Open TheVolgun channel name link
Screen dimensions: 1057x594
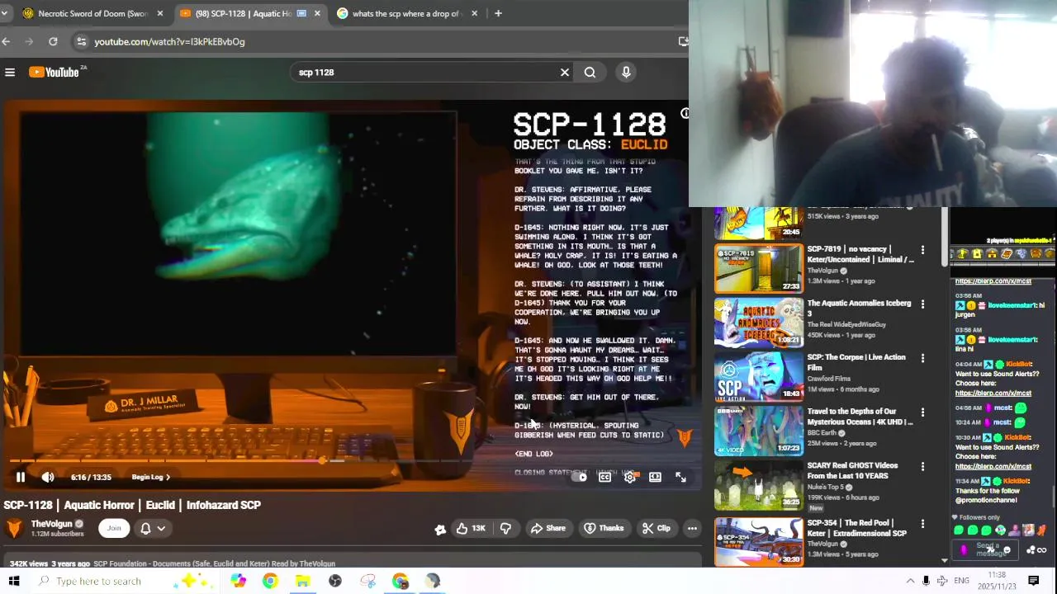coord(52,524)
